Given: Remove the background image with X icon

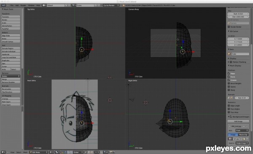Looking at the screenshot, I should [x=247, y=126].
